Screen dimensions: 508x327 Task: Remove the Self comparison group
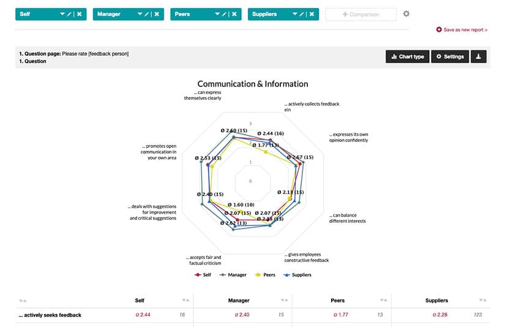click(80, 14)
